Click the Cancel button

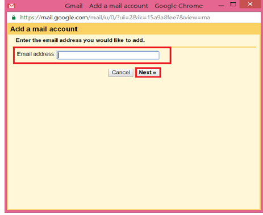tap(121, 73)
